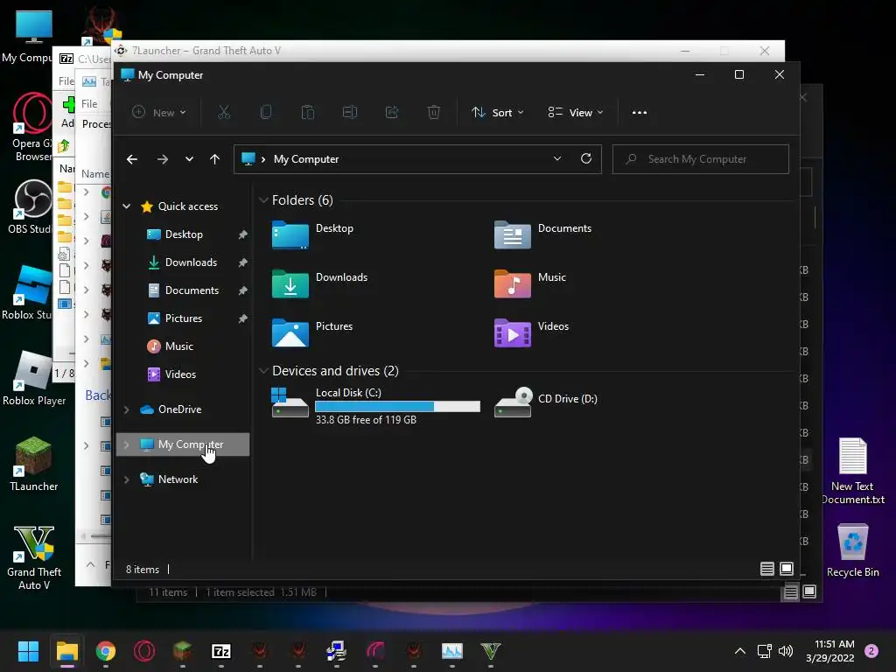Click Grand Theft Auto V desktop shortcut
Image resolution: width=896 pixels, height=672 pixels.
coord(34,557)
